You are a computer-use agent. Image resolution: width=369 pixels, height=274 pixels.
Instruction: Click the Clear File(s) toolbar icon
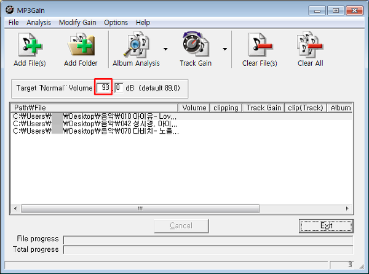click(260, 49)
